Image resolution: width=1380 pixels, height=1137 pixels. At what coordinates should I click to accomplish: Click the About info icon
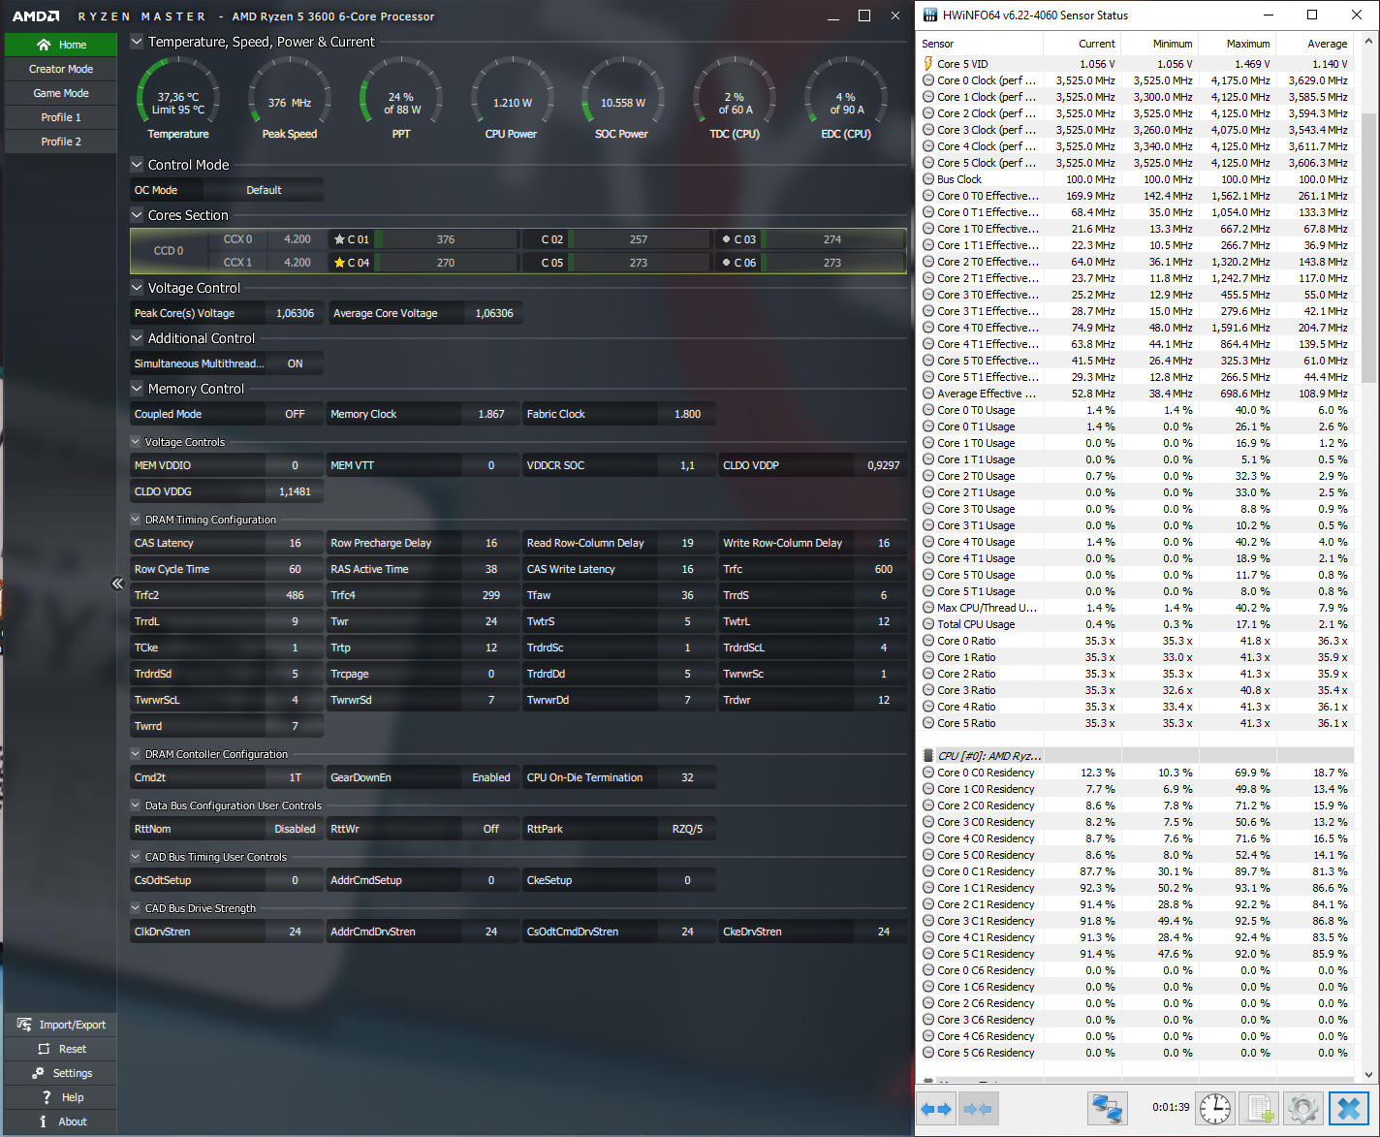43,1121
